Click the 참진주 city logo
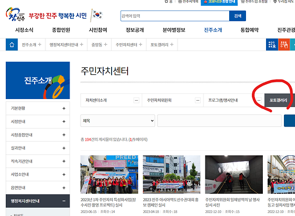The height and width of the screenshot is (216, 295). [15, 14]
